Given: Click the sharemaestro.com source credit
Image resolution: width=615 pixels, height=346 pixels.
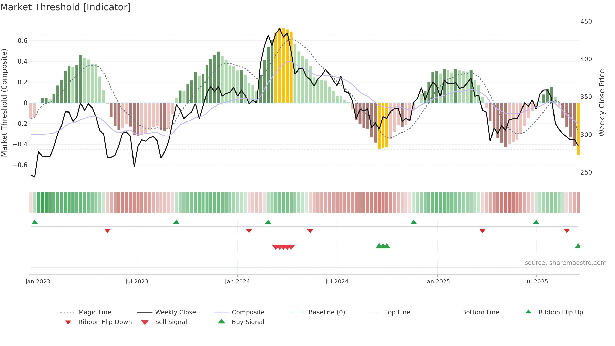Looking at the screenshot, I should coord(566,263).
